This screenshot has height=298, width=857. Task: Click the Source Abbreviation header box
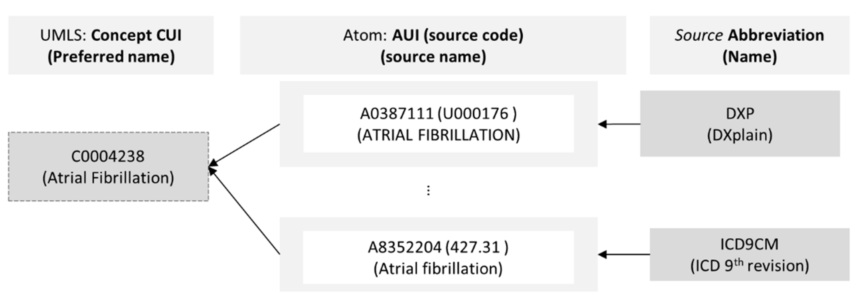point(749,45)
